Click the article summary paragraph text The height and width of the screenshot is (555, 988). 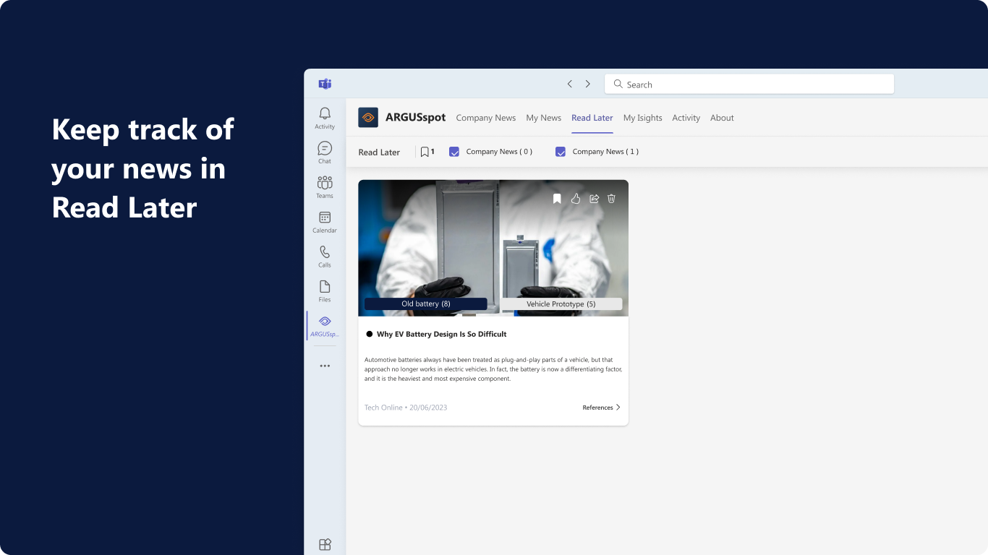(493, 369)
